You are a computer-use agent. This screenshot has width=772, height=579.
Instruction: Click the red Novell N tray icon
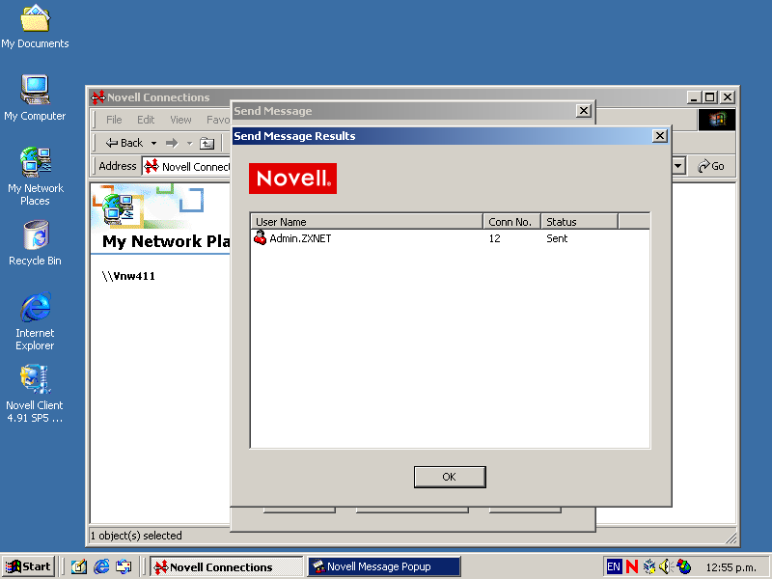click(632, 566)
